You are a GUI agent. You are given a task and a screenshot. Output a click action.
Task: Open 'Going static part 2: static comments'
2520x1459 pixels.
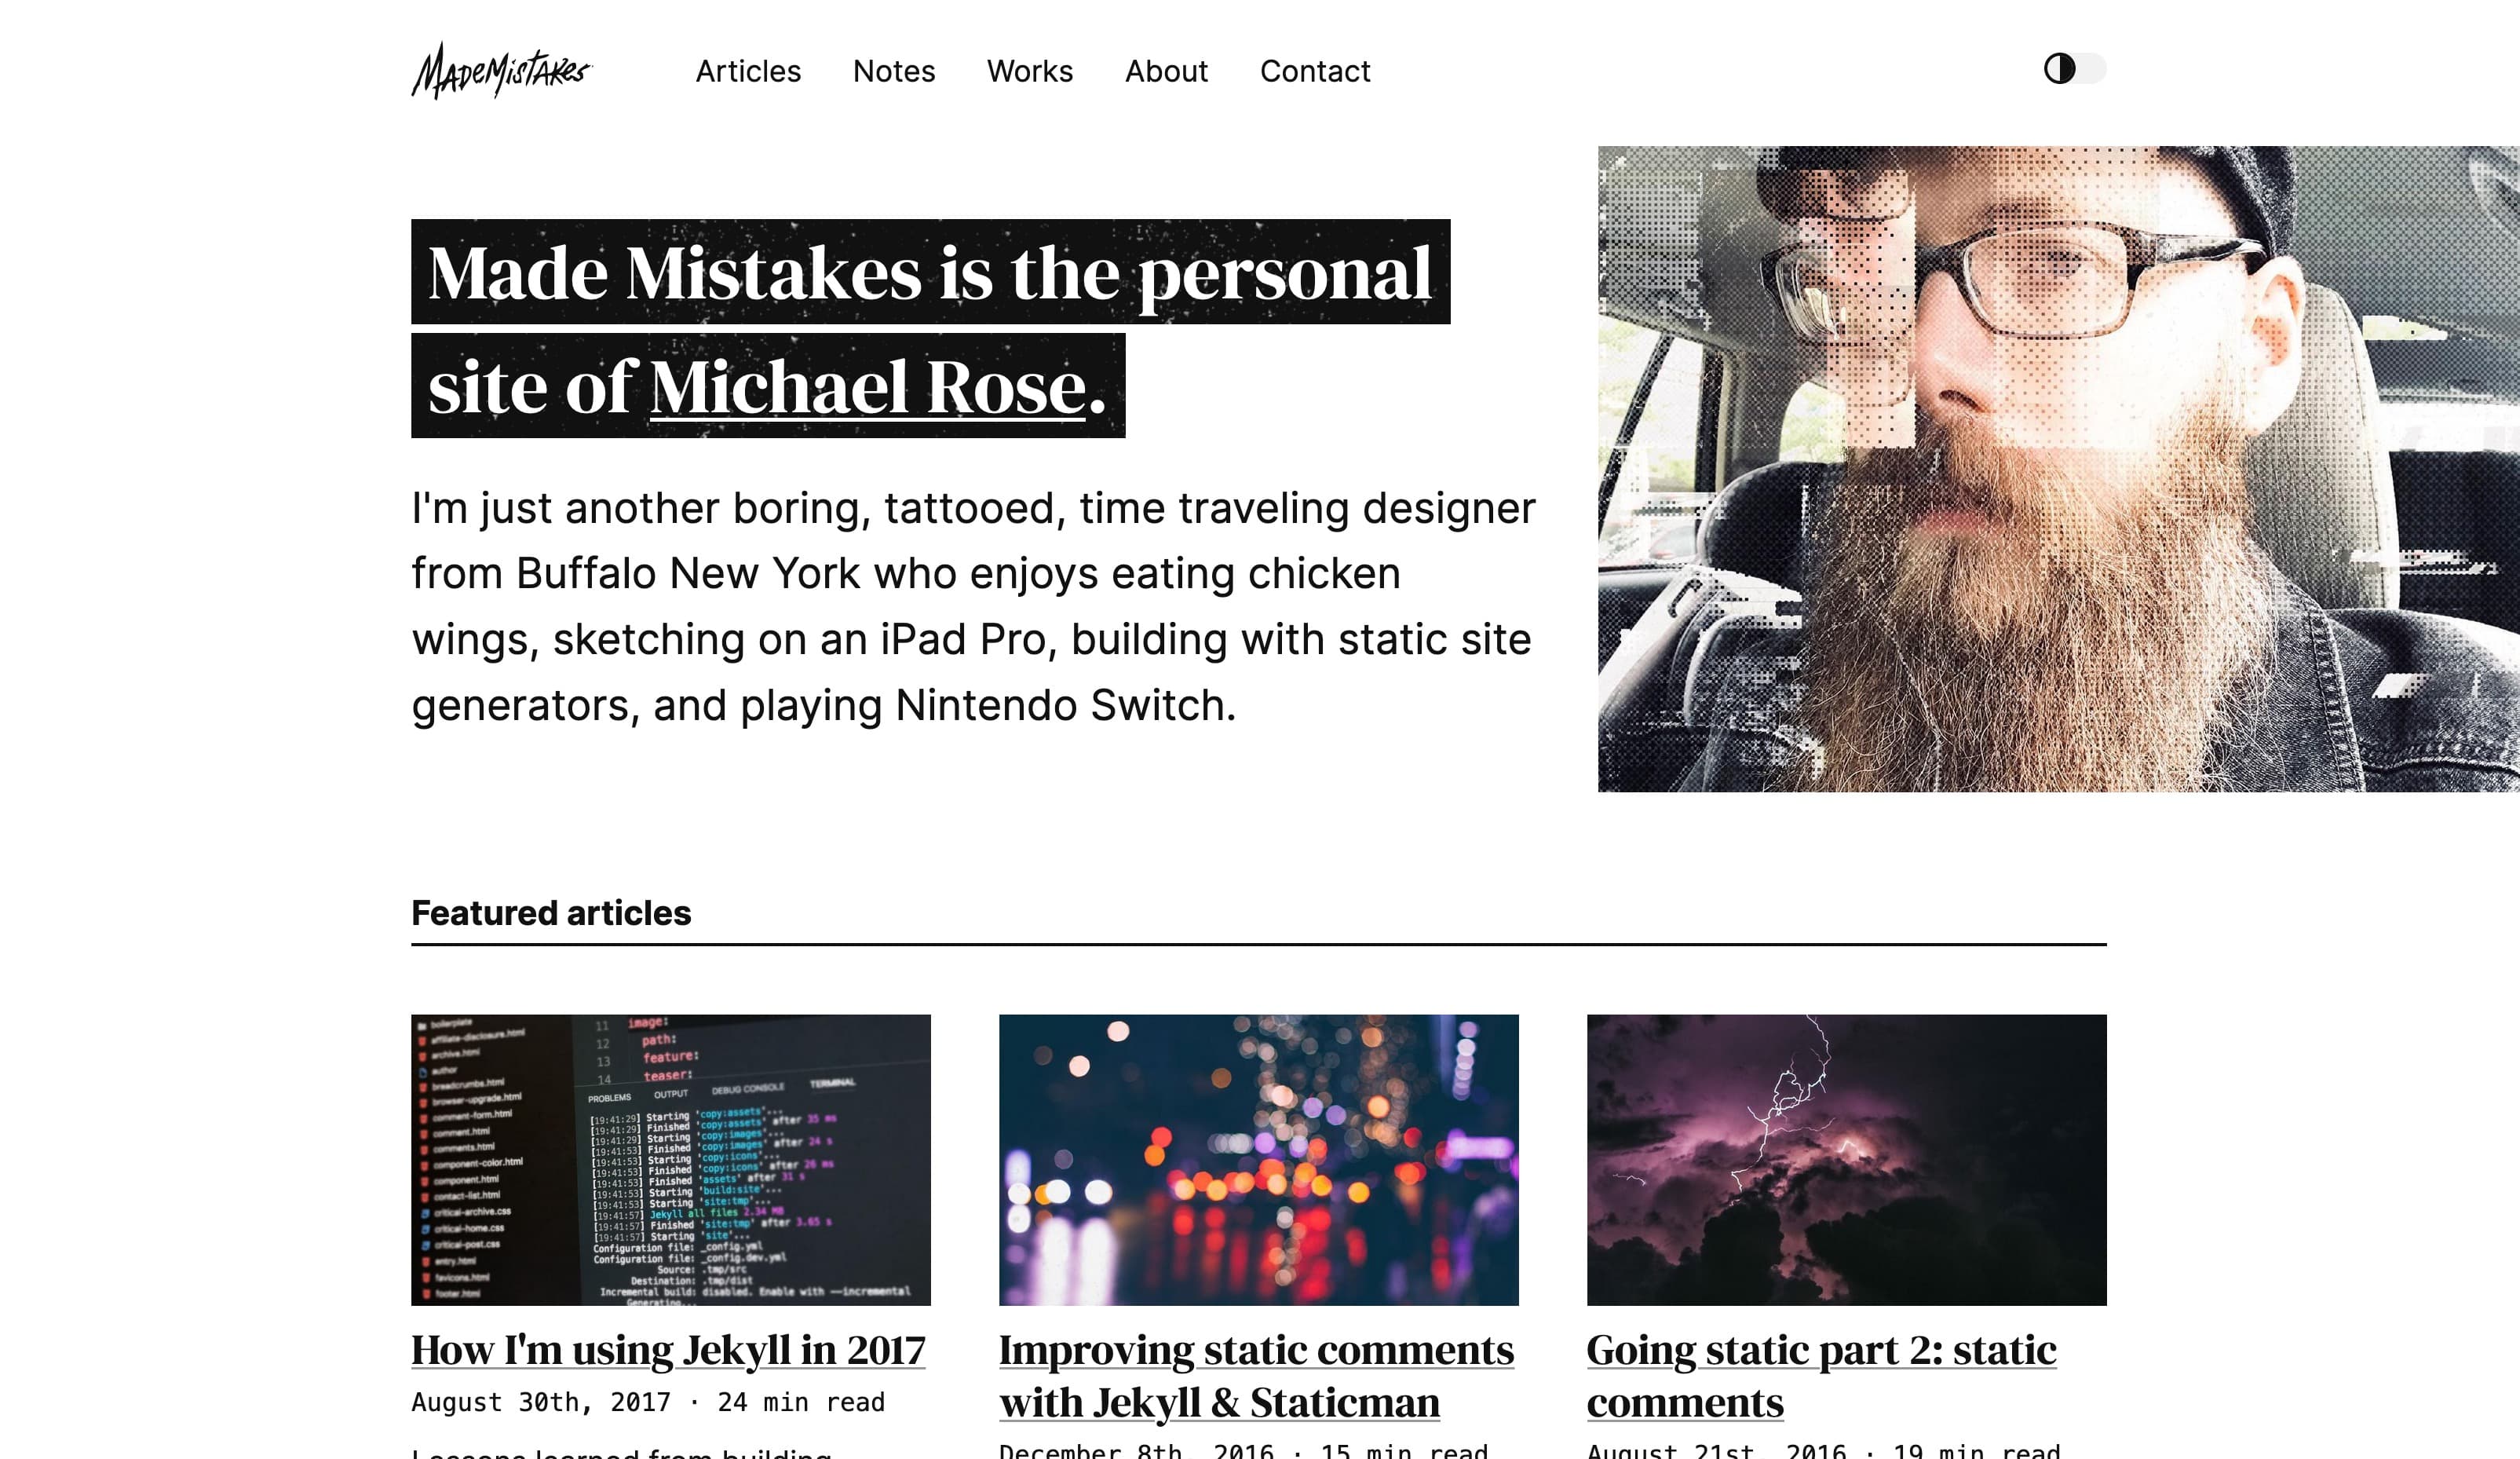(1821, 1376)
